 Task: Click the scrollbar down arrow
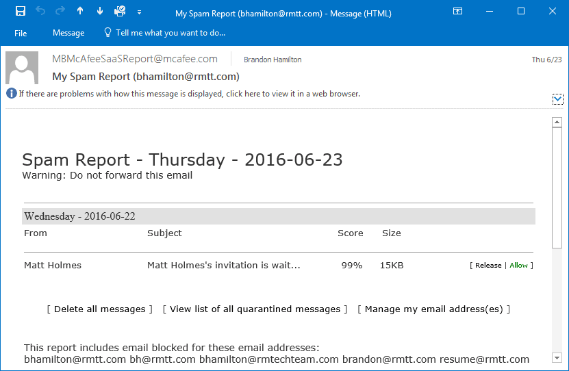tap(557, 357)
